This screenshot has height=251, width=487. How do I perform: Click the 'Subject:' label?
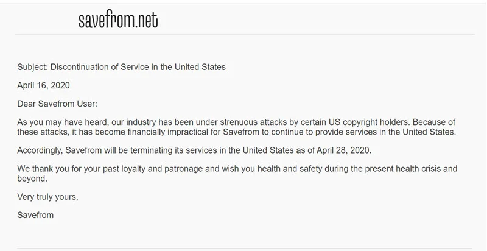click(x=33, y=67)
